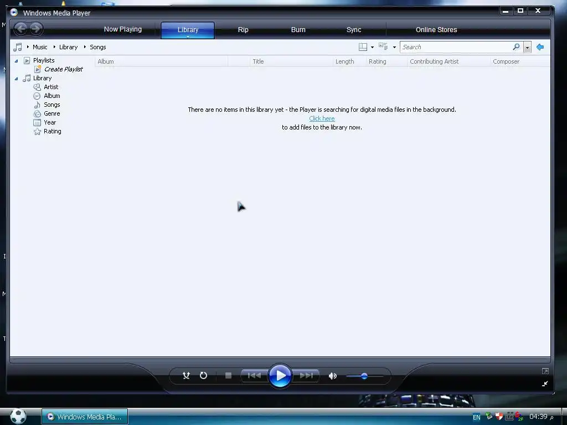Sort by the Title column header
This screenshot has width=567, height=425.
point(291,61)
